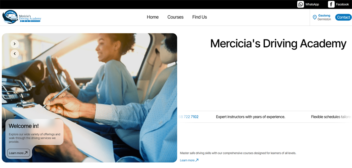
Task: Click Mericia's Driving Academy logo
Action: [22, 17]
